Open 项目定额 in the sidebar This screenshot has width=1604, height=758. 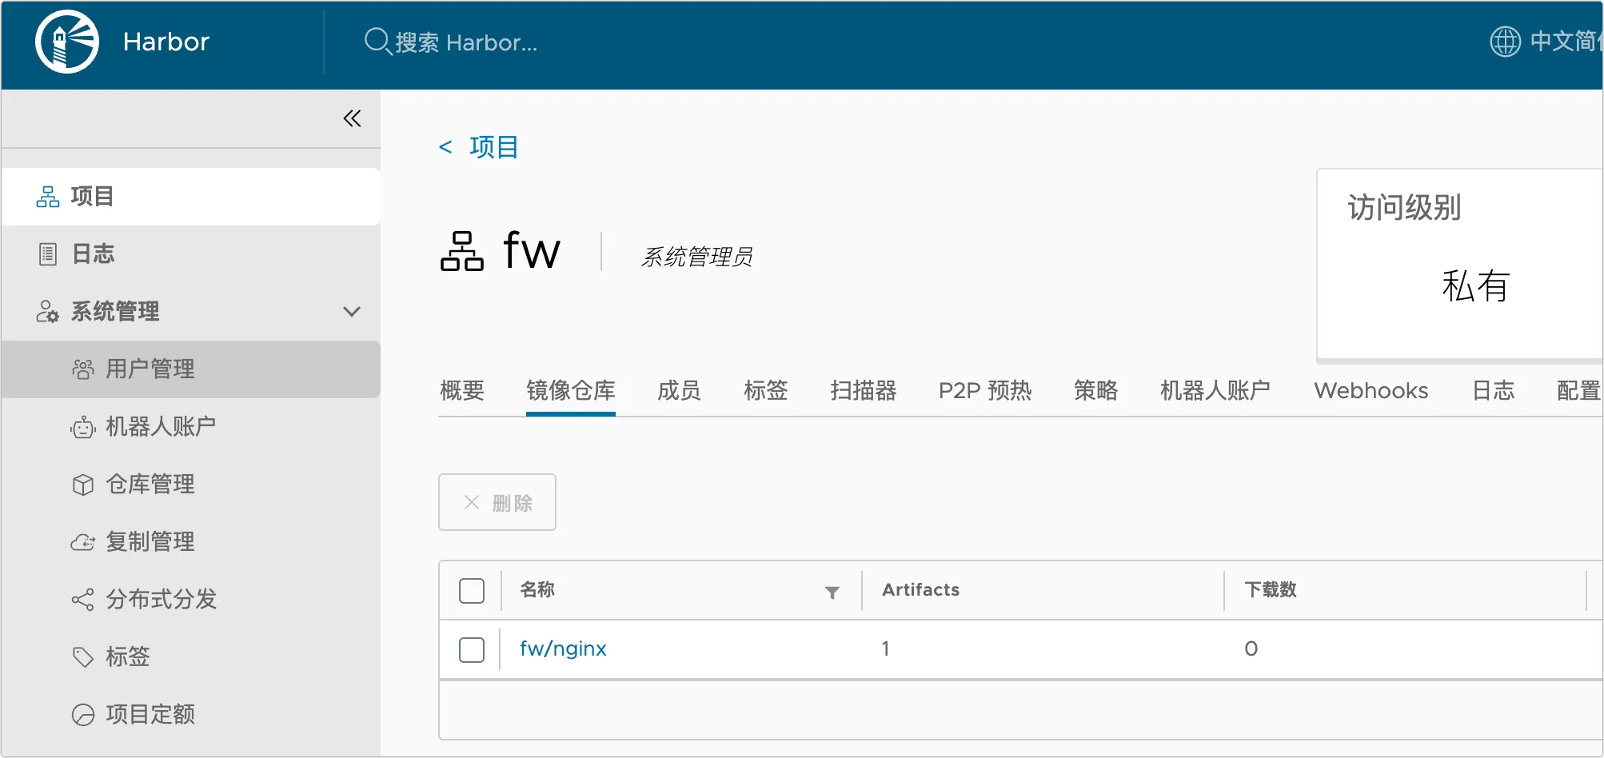tap(190, 715)
